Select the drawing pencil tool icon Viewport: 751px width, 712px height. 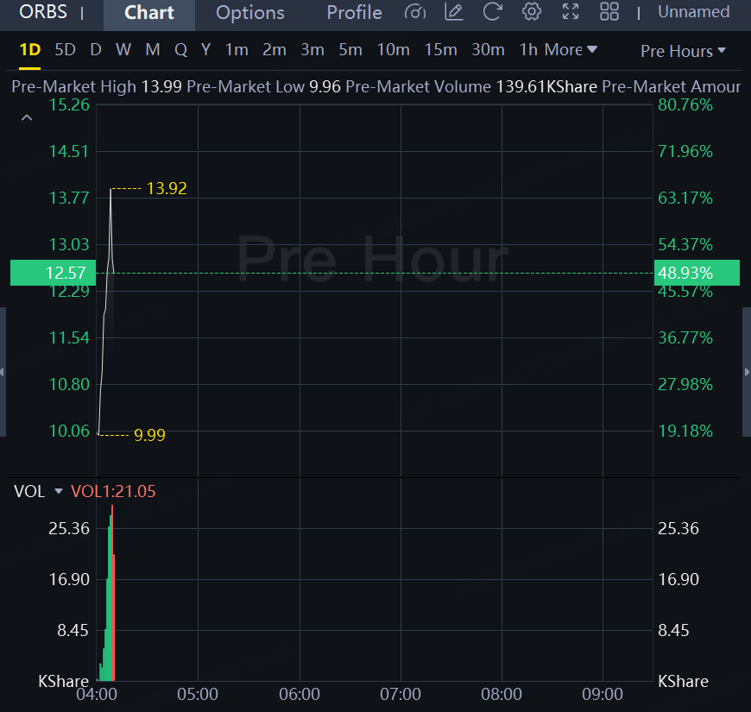(x=453, y=12)
